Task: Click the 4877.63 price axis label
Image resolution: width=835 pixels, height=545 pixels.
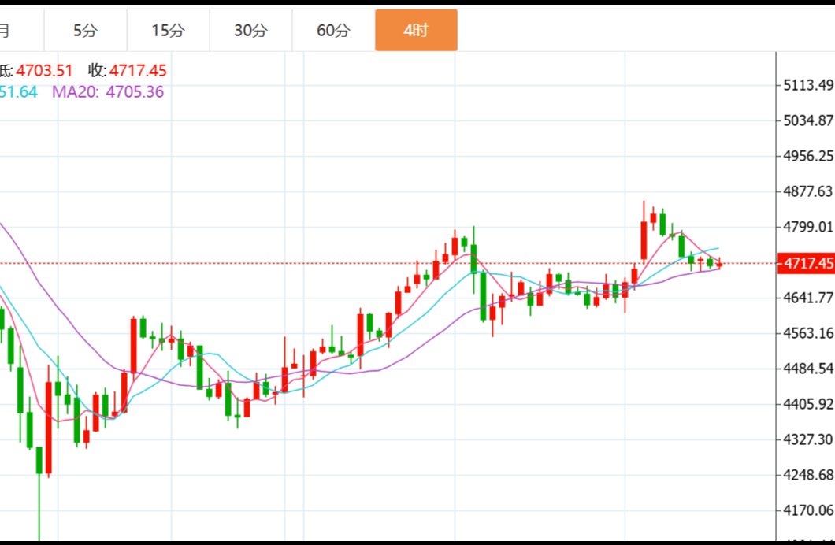Action: point(808,191)
